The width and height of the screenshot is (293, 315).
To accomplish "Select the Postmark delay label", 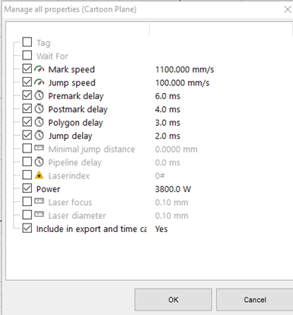I will tap(78, 109).
